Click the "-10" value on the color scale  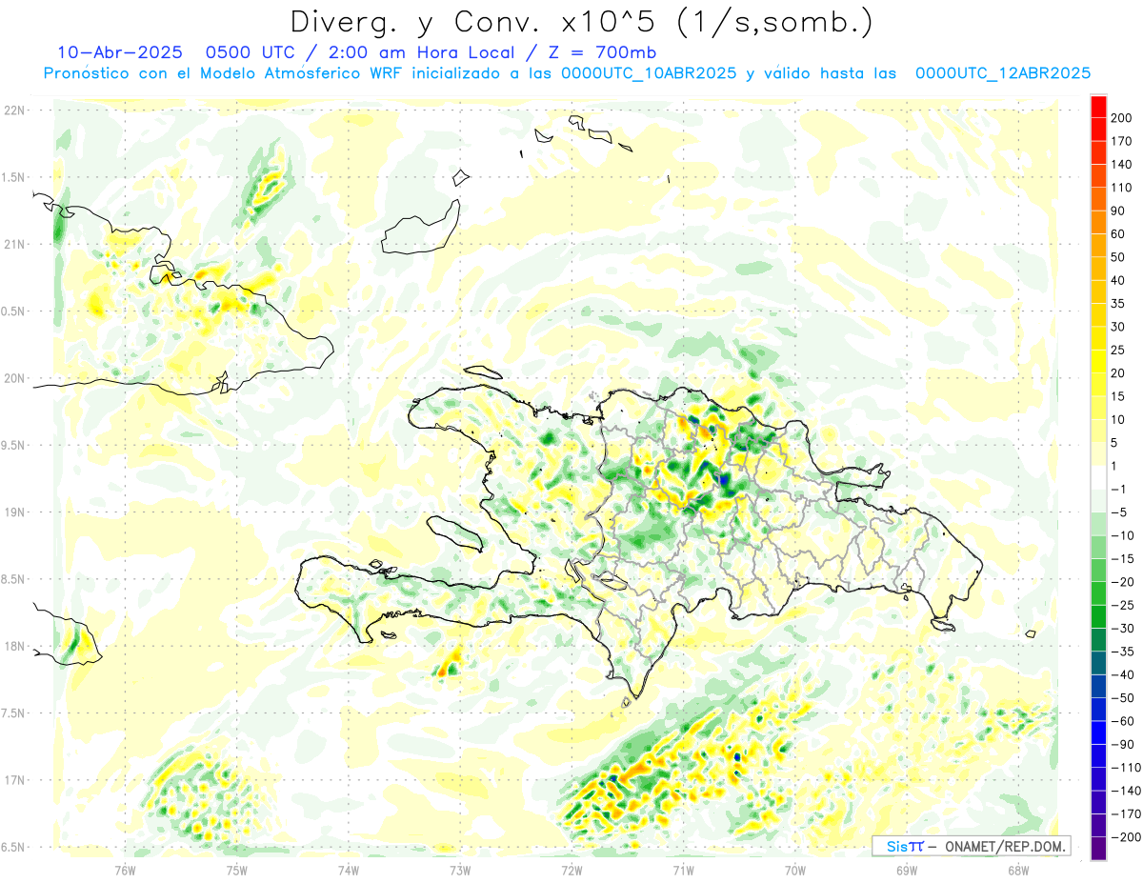tap(1122, 535)
